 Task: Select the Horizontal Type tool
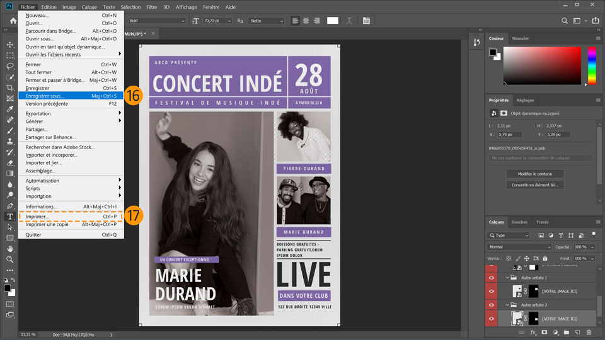coord(10,216)
